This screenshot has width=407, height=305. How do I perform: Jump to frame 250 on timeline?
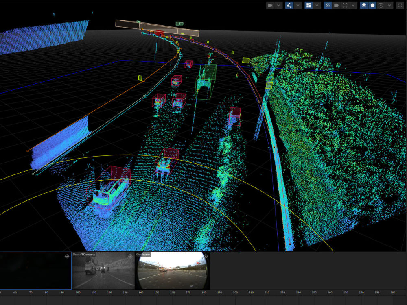click(314, 292)
